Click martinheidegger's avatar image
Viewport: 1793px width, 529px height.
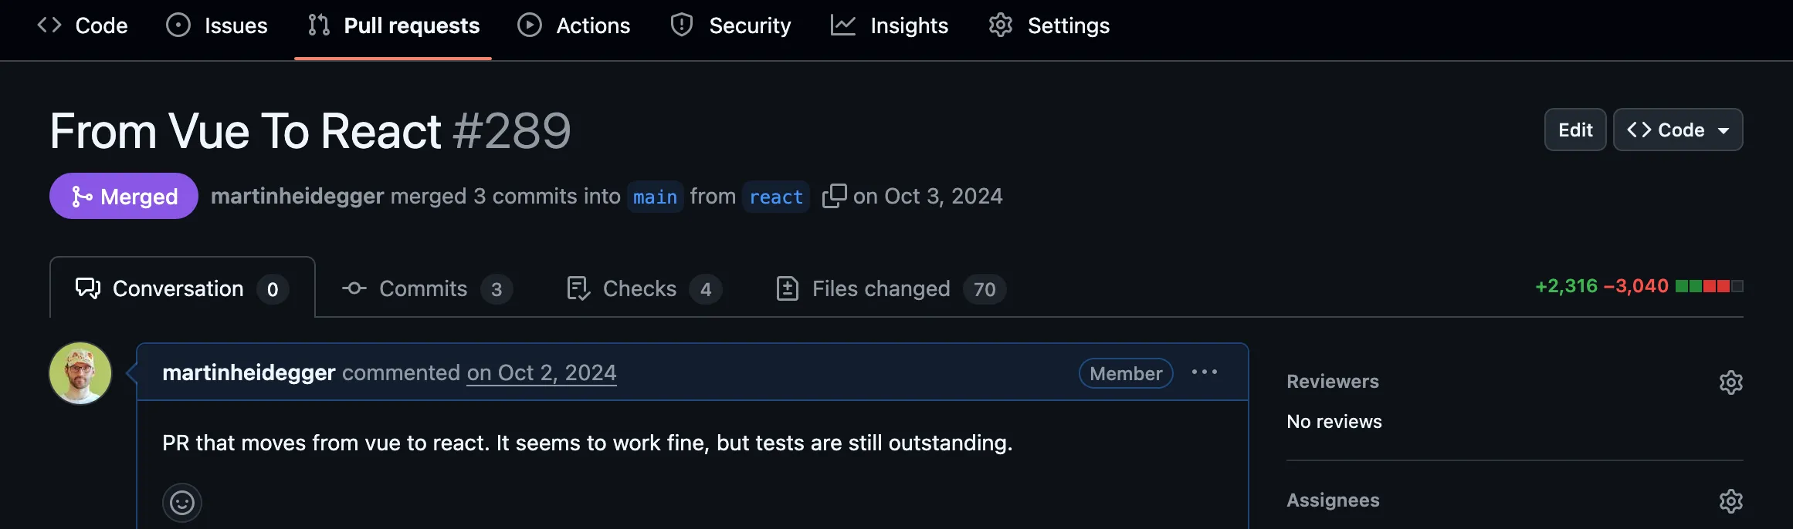[x=80, y=372]
